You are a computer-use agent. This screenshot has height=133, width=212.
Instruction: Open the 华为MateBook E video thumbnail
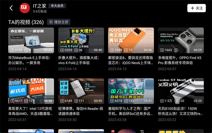click(31, 40)
